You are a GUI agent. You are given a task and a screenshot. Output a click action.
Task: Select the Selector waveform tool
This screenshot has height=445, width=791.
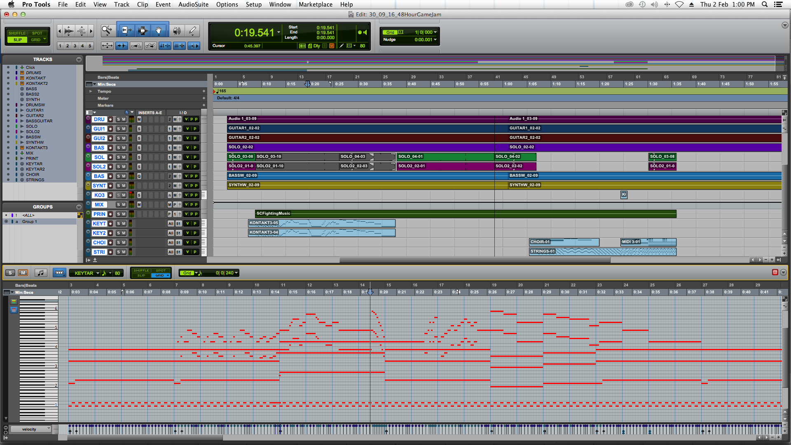(143, 30)
